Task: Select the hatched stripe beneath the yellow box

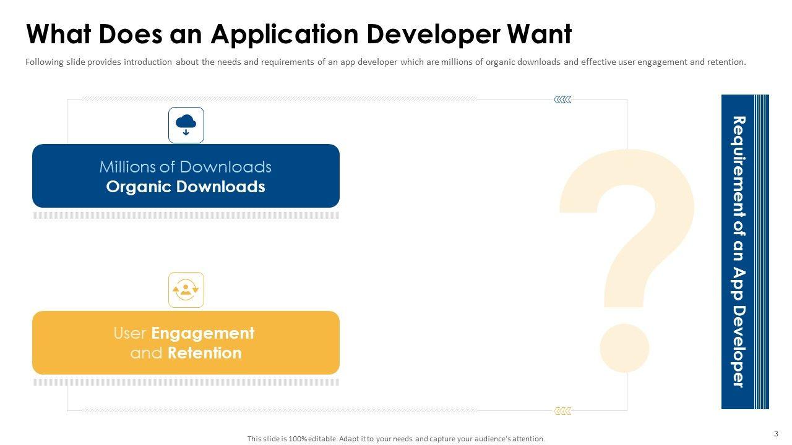Action: coord(186,383)
